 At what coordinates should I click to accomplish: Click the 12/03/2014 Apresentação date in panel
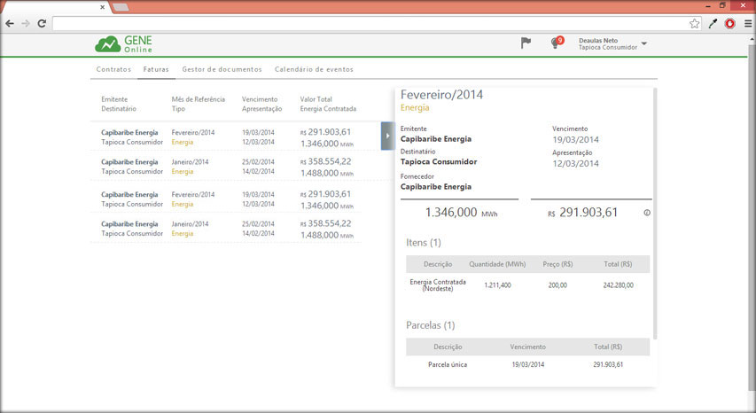coord(576,163)
